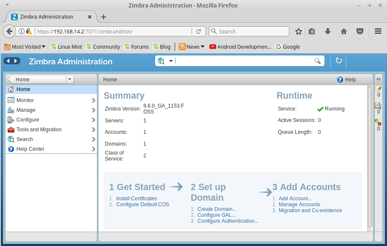Image resolution: width=387 pixels, height=246 pixels.
Task: Open the Home breadcrumb dropdown arrow
Action: 70,79
